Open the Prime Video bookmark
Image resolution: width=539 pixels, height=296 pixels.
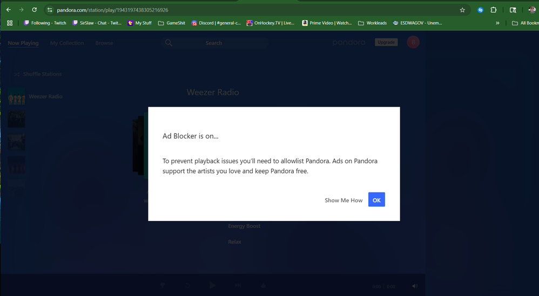point(327,23)
